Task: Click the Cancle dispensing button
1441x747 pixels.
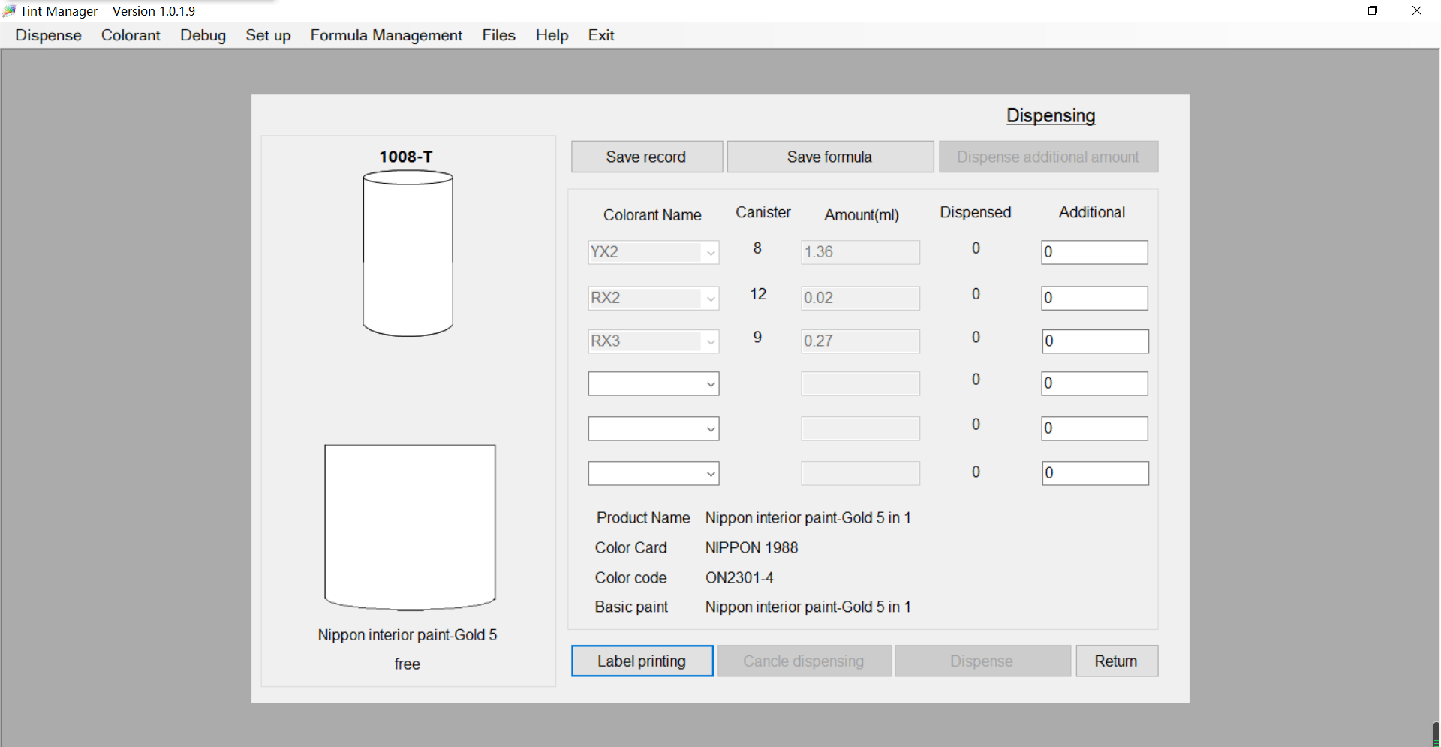Action: pyautogui.click(x=805, y=661)
